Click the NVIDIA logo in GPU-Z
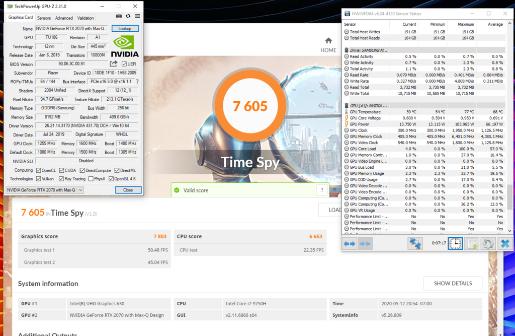Screen dimensions: 515x336 125,46
